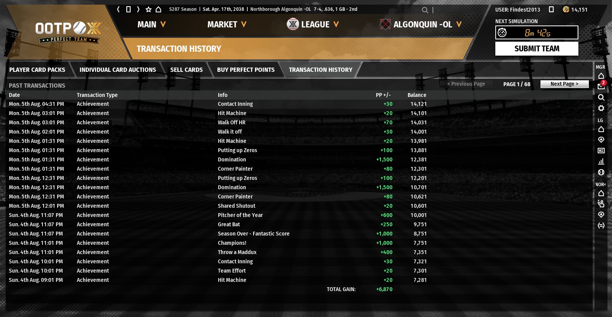
Task: Switch to Individual Card Auctions tab
Action: point(118,70)
